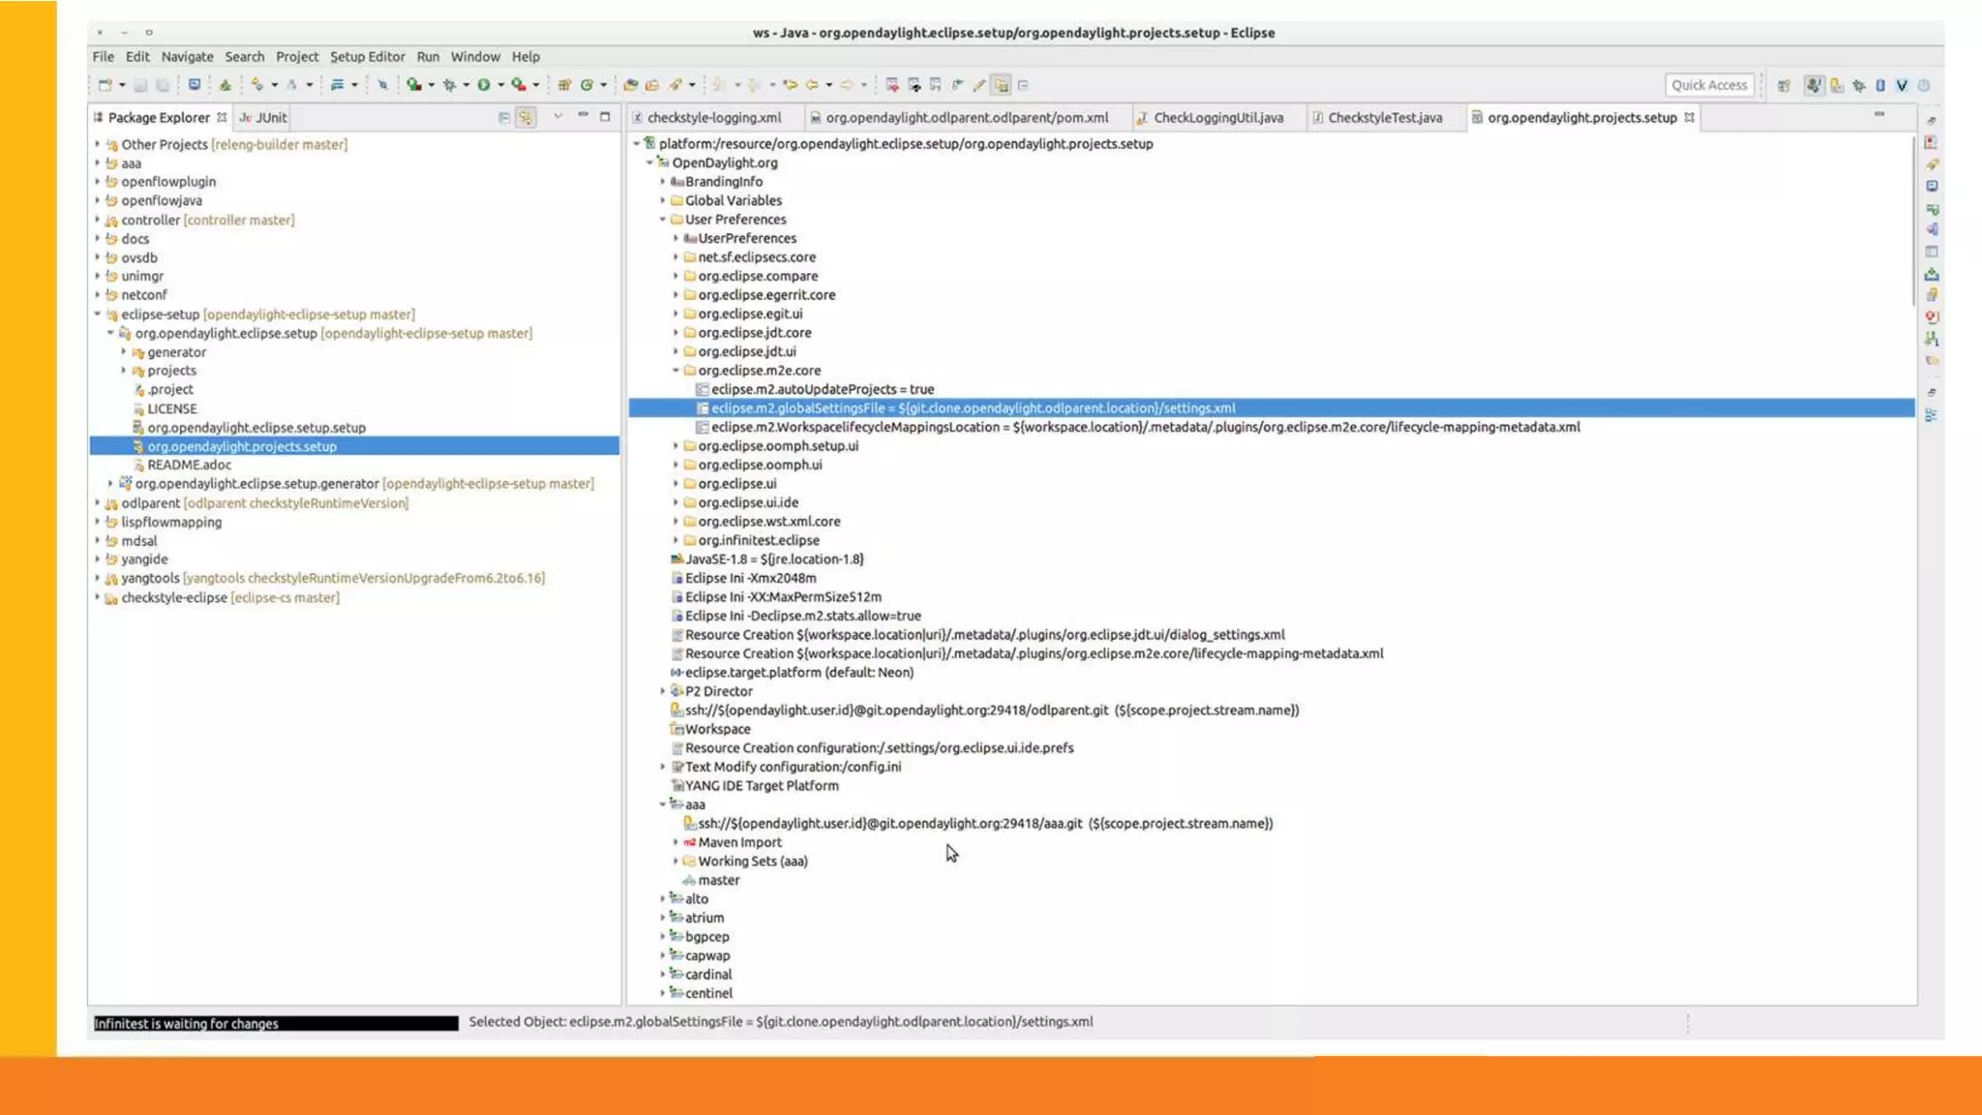Expand the odlparent project node
Screen dimensions: 1982x1115
coord(97,503)
